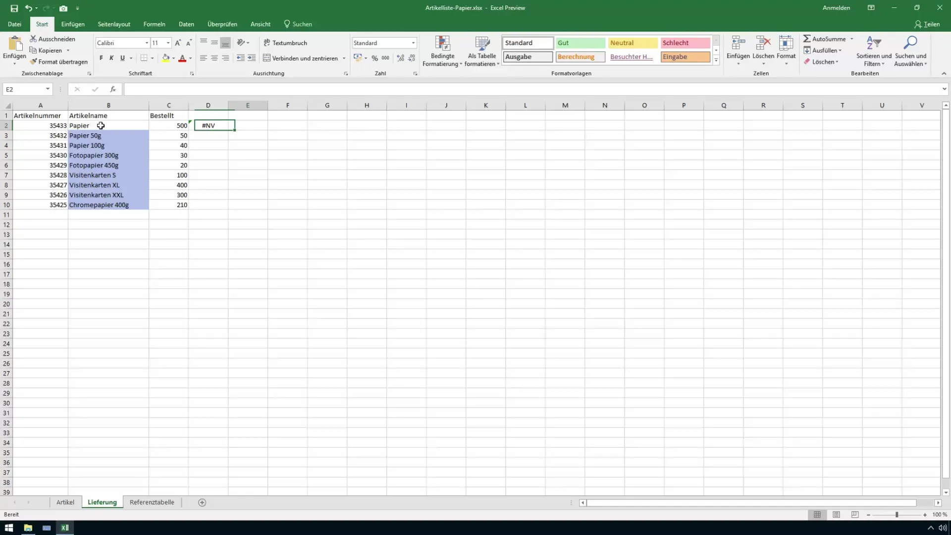Apply the Gut cell style
The height and width of the screenshot is (535, 951).
(x=581, y=43)
